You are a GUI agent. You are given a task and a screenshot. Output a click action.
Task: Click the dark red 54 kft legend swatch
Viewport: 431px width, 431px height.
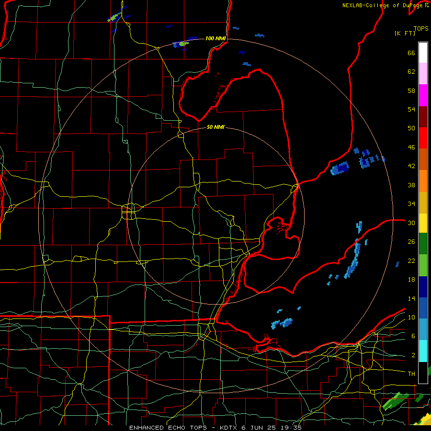(423, 116)
